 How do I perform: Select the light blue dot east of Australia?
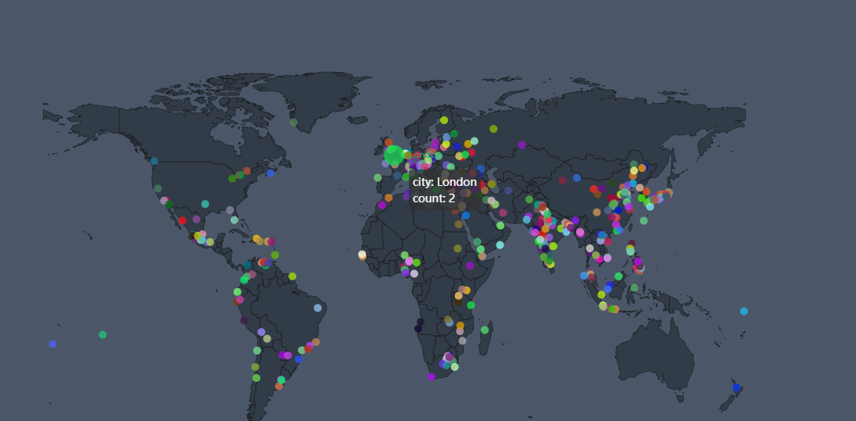tap(743, 311)
